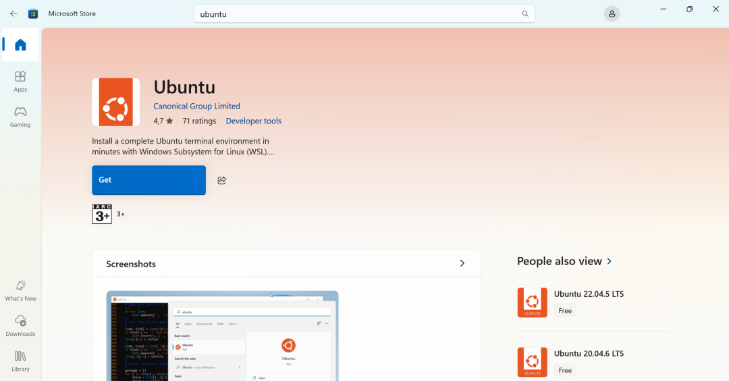Viewport: 729px width, 381px height.
Task: Click the Screenshots section heading
Action: 131,264
